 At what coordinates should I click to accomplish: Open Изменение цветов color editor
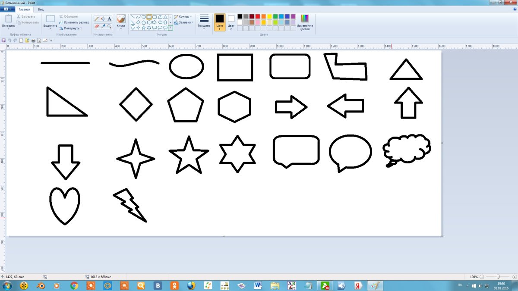(305, 22)
